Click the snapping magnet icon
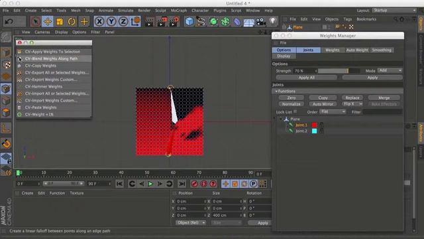 click(x=6, y=143)
